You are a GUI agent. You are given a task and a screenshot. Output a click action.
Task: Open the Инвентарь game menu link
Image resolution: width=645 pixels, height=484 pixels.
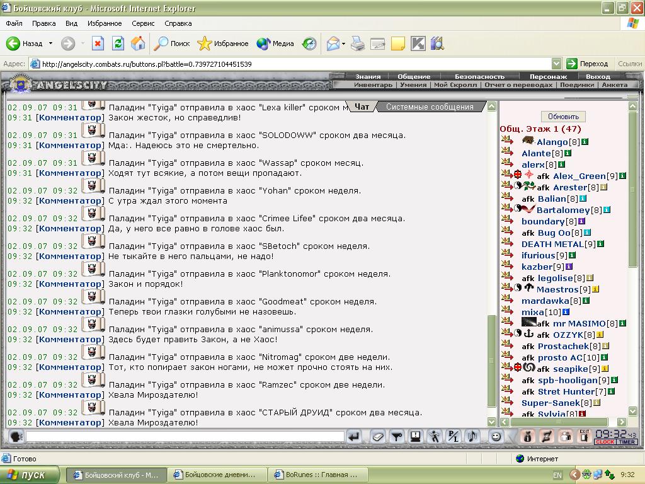pyautogui.click(x=373, y=85)
